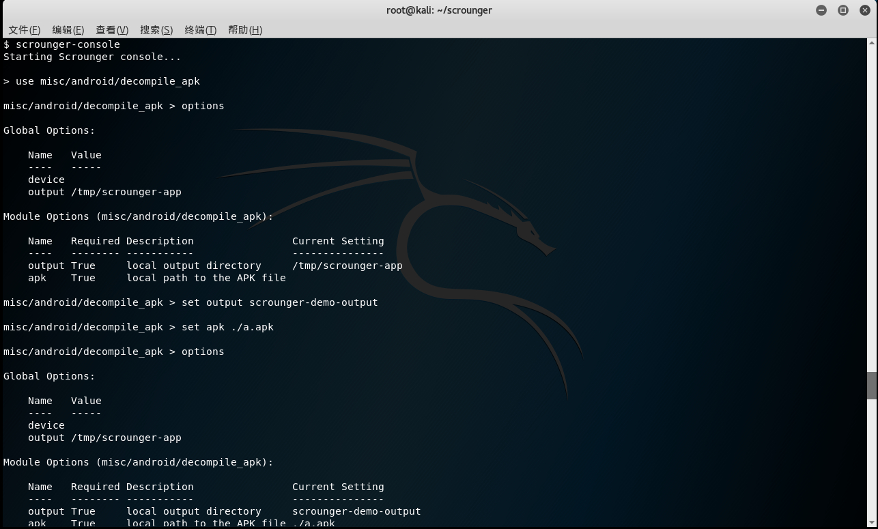Screen dimensions: 878x529
Task: Open the 帮助(H) menu
Action: (245, 30)
